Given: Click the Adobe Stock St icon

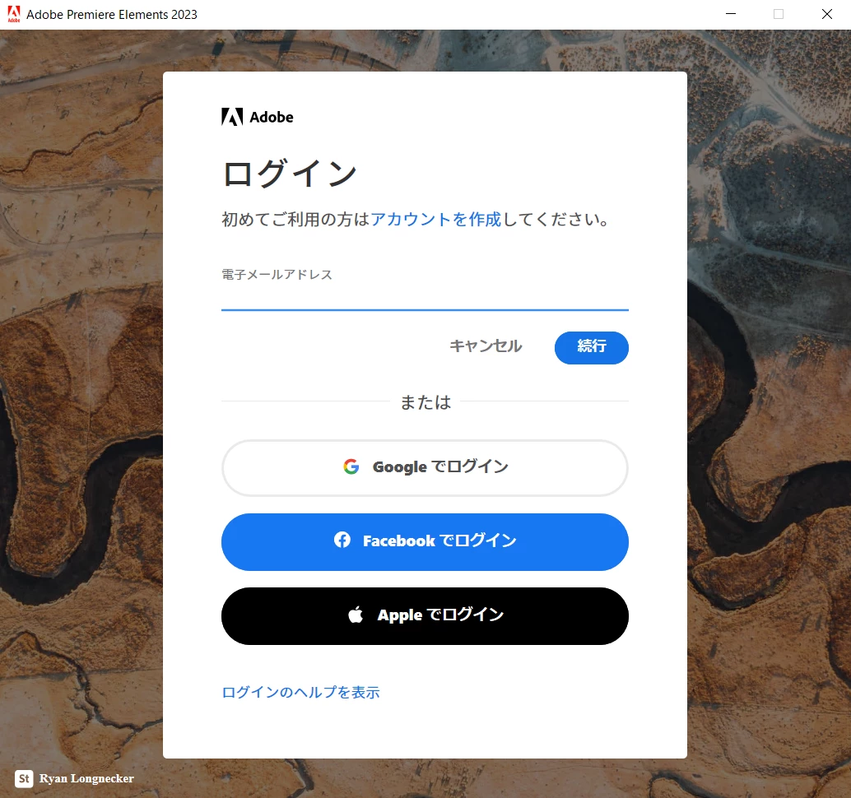Looking at the screenshot, I should [24, 778].
